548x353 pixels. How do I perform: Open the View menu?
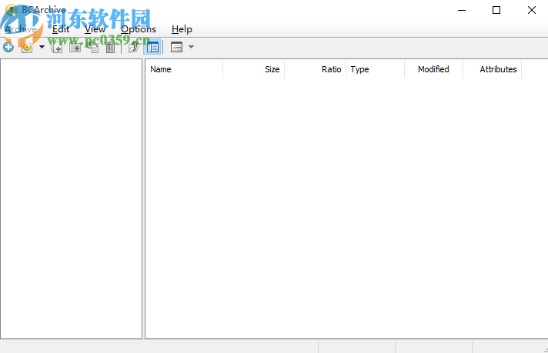[x=95, y=29]
